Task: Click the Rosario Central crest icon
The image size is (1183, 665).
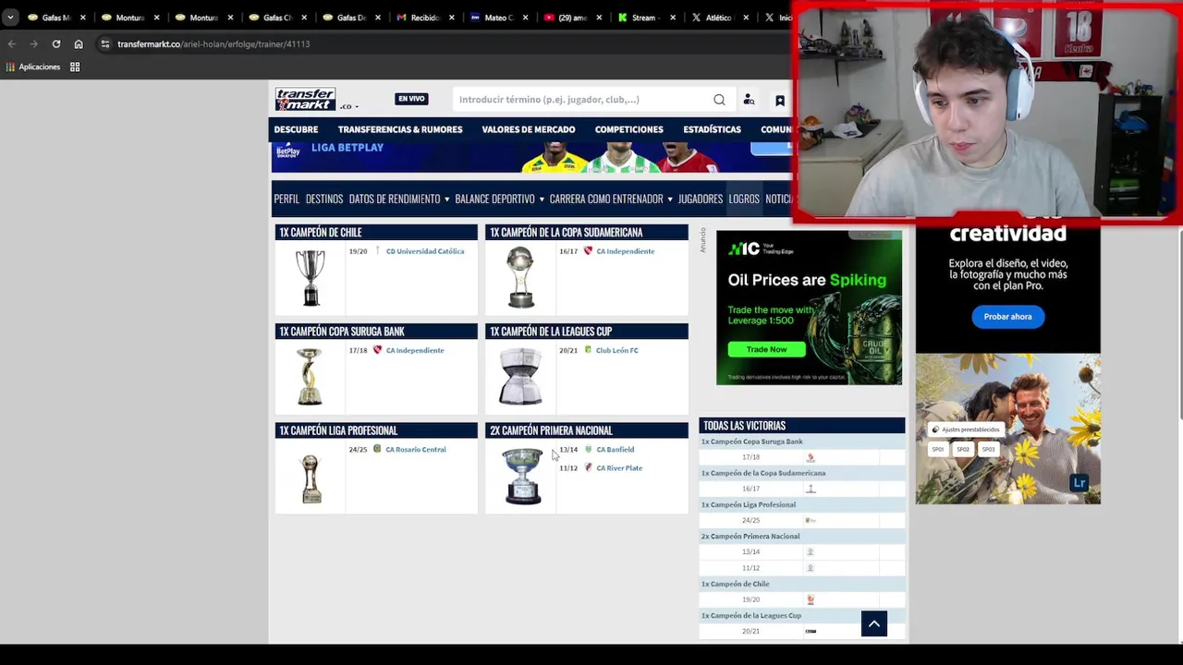Action: 377,450
